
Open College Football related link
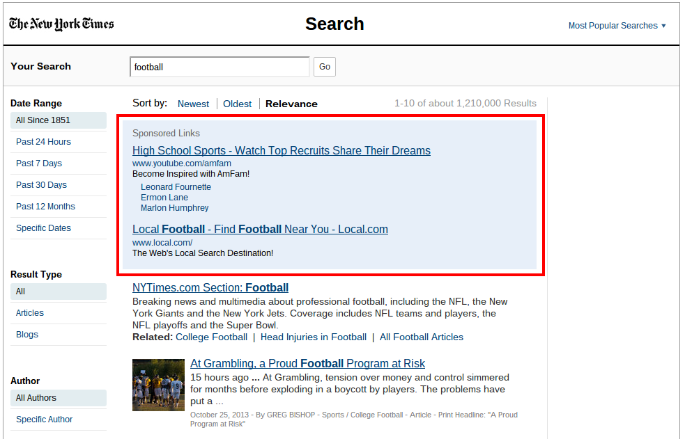[x=211, y=337]
